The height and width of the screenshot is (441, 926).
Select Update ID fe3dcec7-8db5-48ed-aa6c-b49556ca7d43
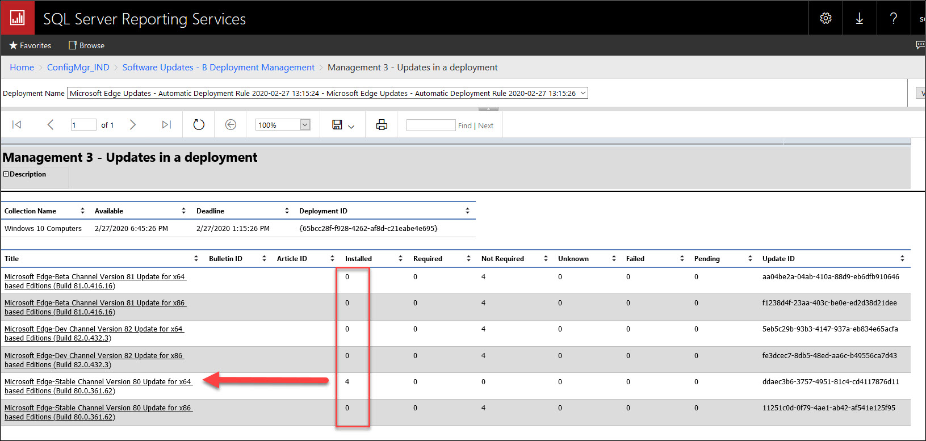coord(829,356)
